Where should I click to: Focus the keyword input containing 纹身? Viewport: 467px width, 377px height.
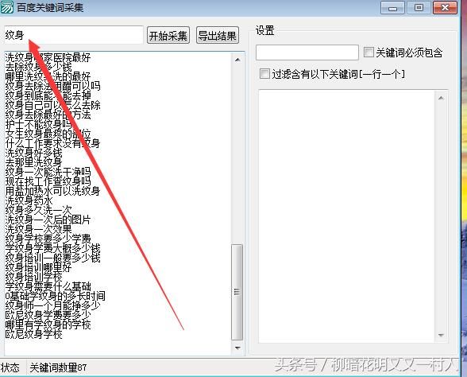pyautogui.click(x=74, y=35)
